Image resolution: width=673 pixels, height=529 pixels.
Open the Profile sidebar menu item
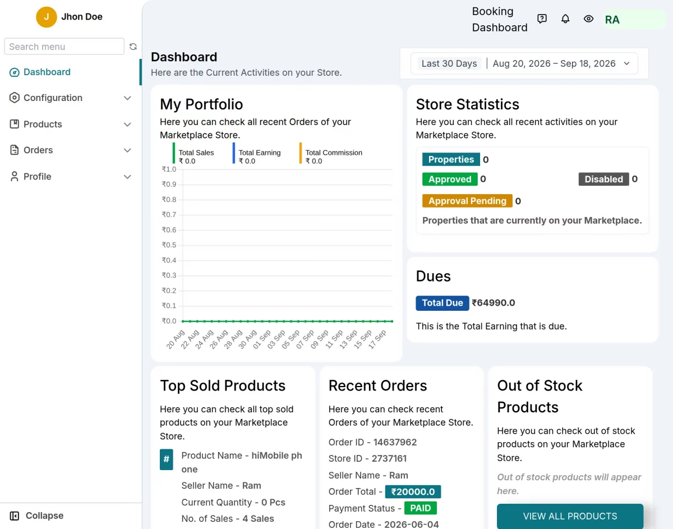click(71, 176)
